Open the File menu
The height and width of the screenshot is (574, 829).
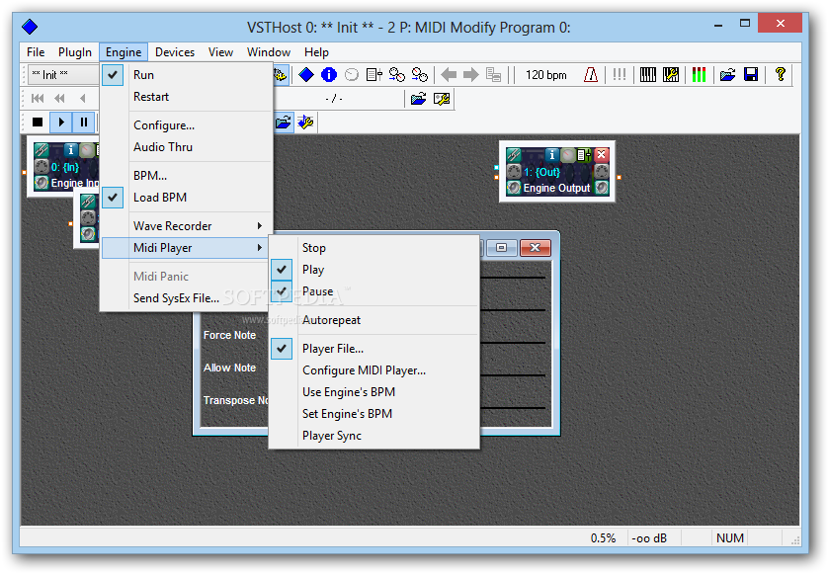click(36, 52)
